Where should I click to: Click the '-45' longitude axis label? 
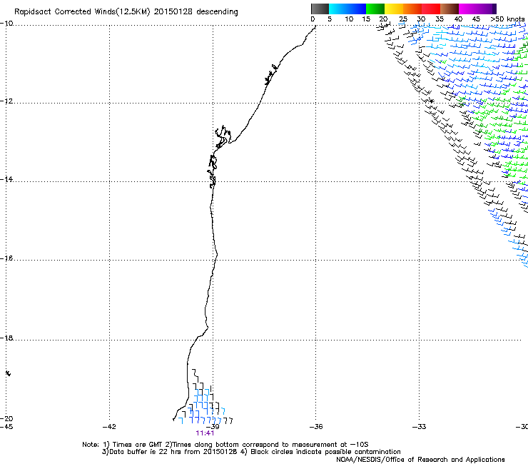click(6, 427)
